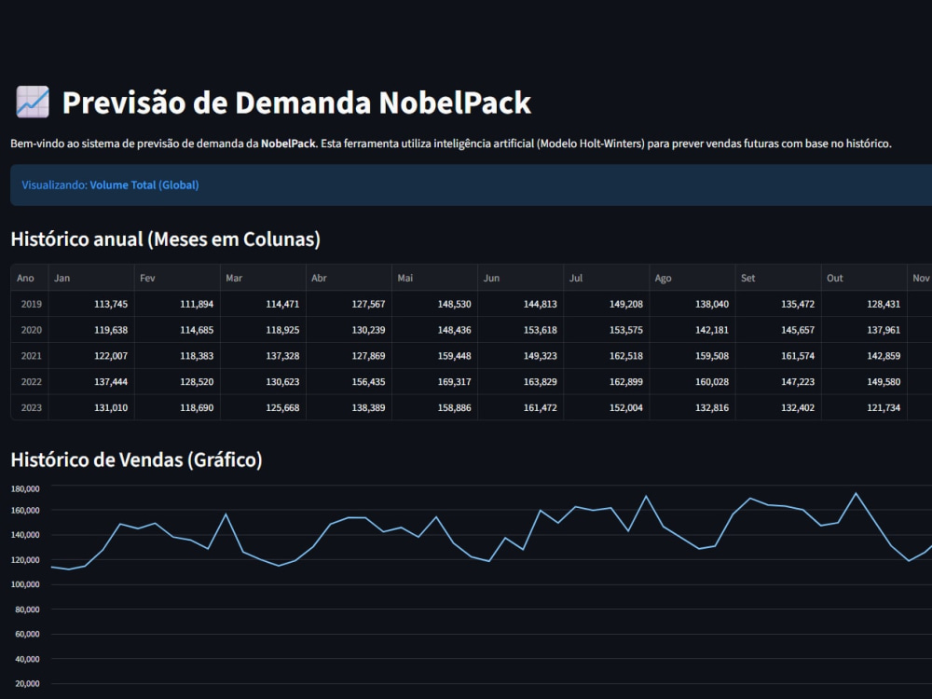Select cell 114,685 in the 2020 row
This screenshot has width=932, height=699.
[x=177, y=330]
